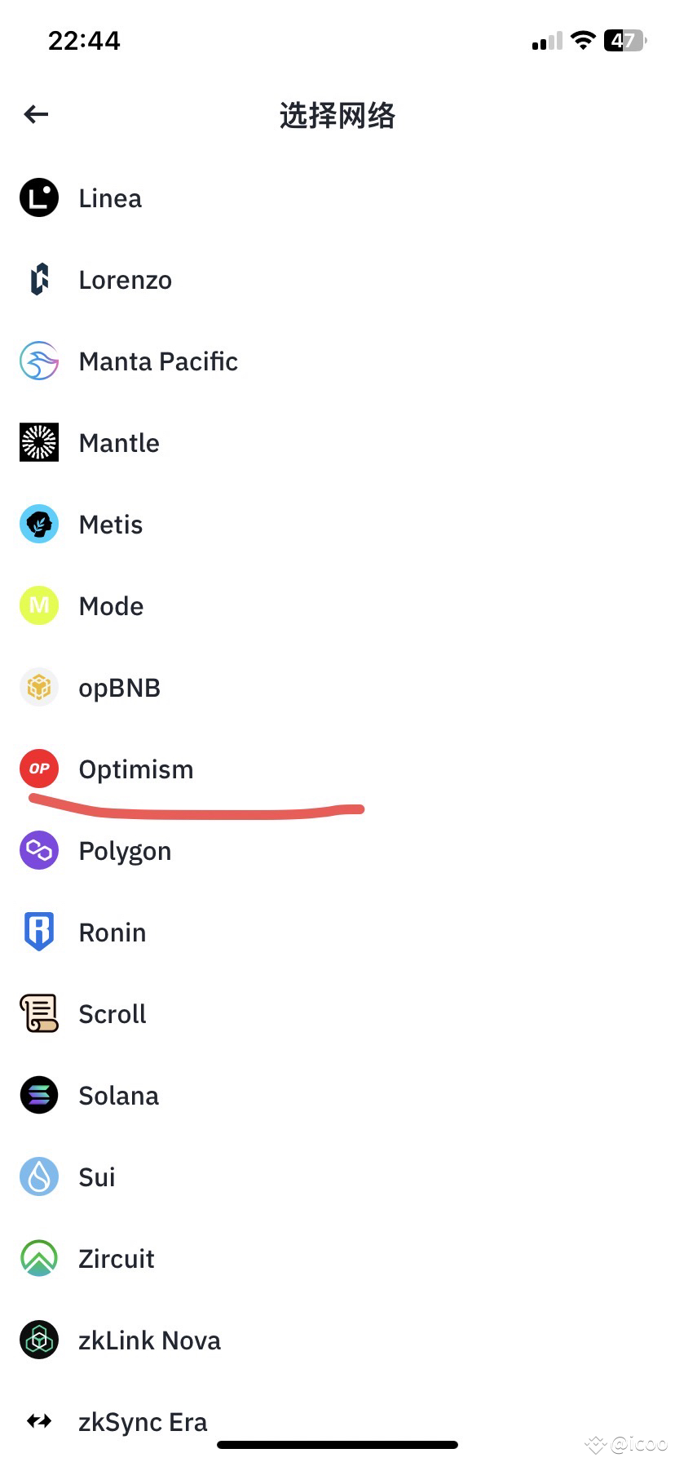This screenshot has width=675, height=1462.
Task: Pick Zircuit as the network
Action: (117, 1259)
